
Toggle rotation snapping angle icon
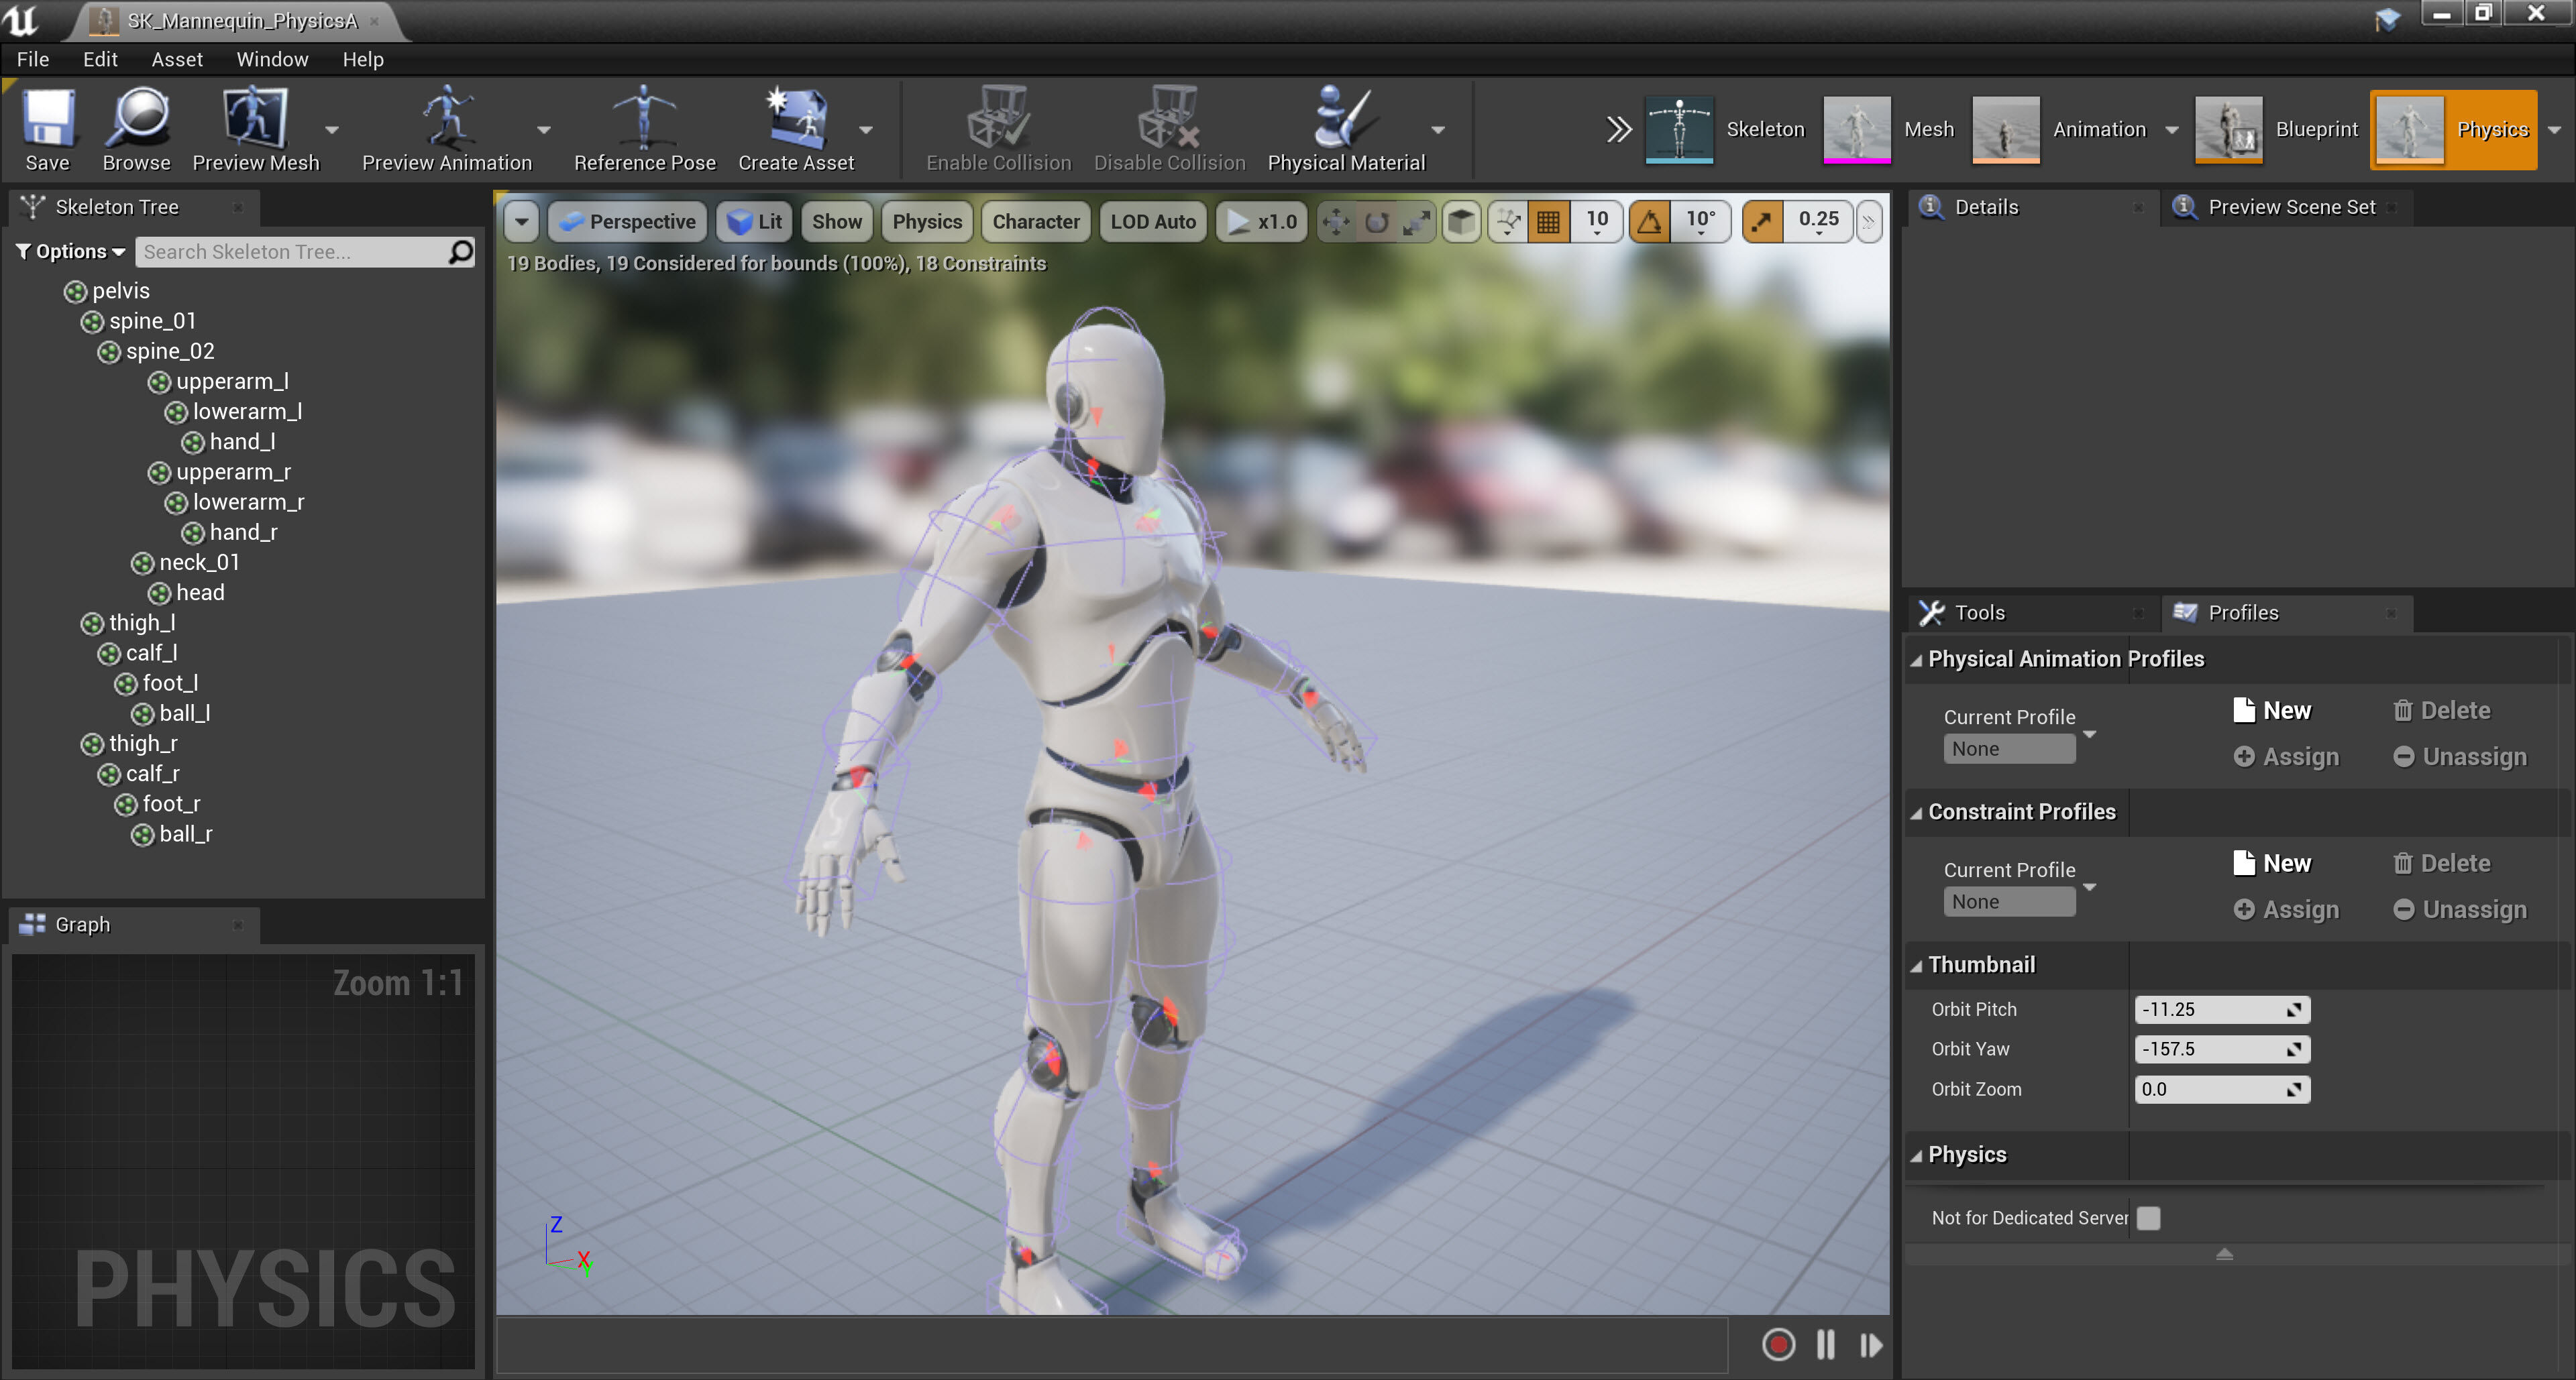tap(1650, 222)
